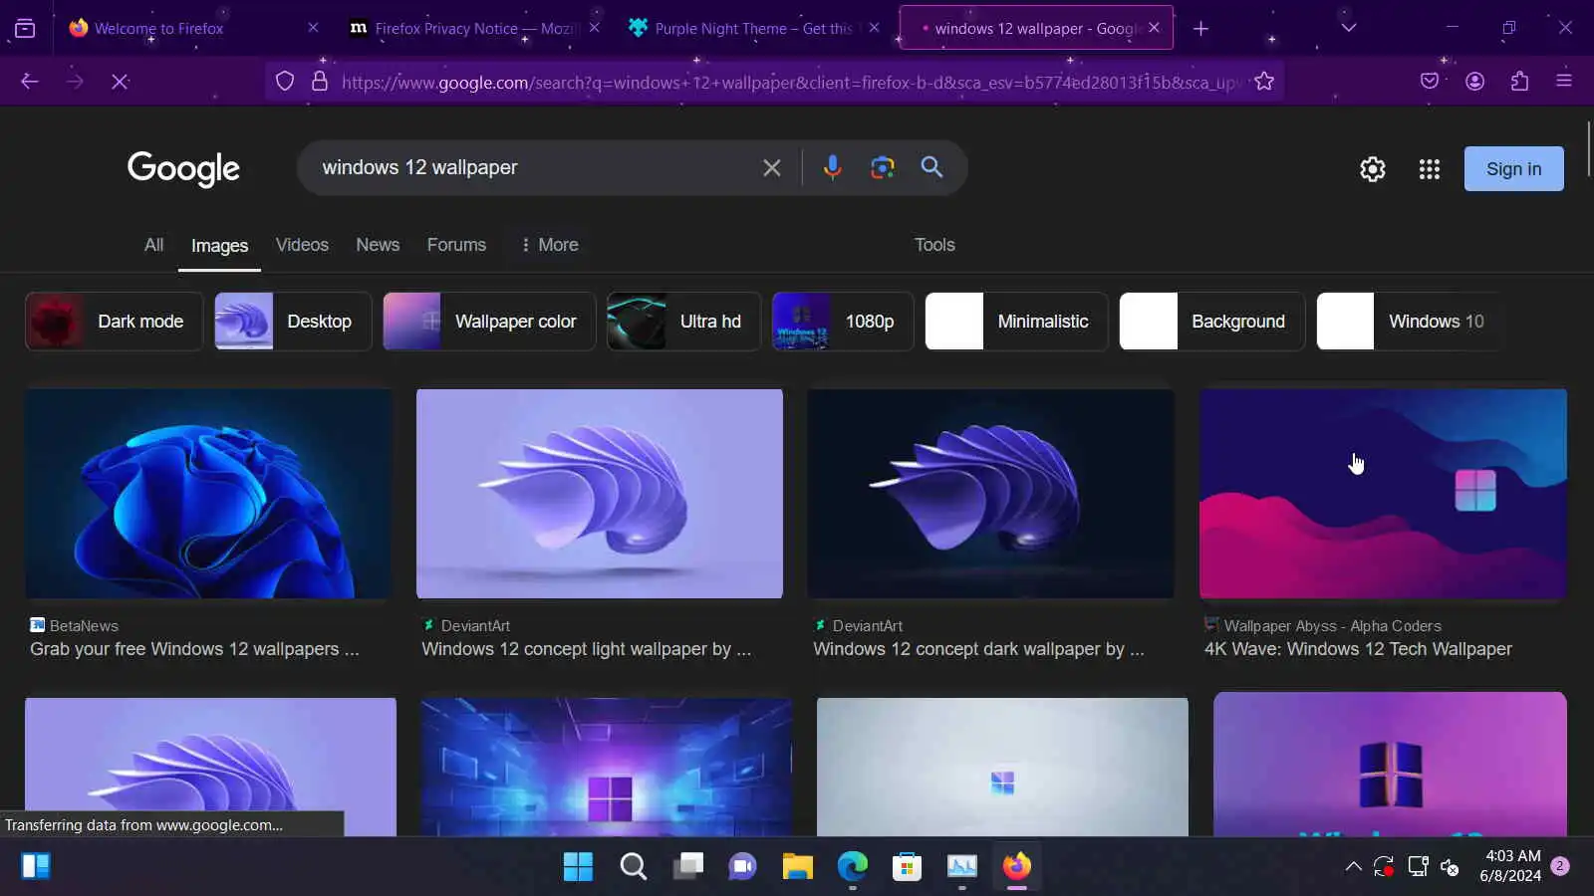Filter images by Desktop chip
Image resolution: width=1594 pixels, height=896 pixels.
(x=293, y=322)
